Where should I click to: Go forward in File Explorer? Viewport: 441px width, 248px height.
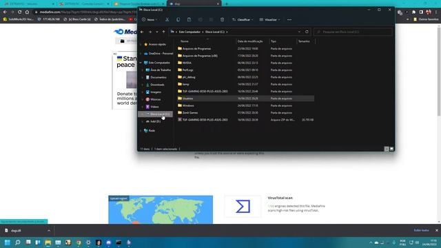coord(150,32)
